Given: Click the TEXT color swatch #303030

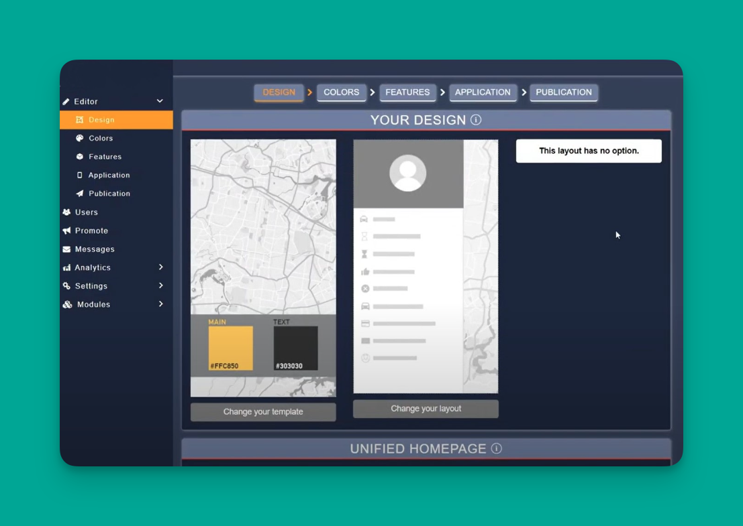Looking at the screenshot, I should (296, 348).
